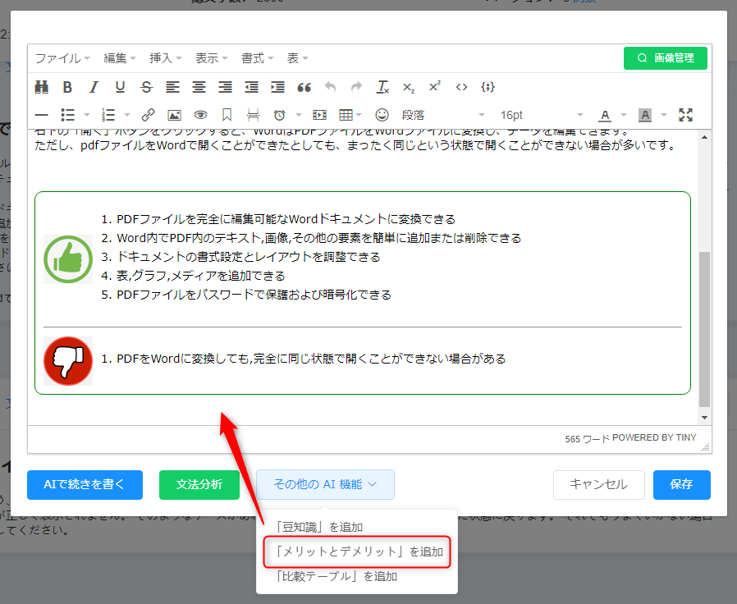Open the find and replace binoculars tool

[x=41, y=87]
